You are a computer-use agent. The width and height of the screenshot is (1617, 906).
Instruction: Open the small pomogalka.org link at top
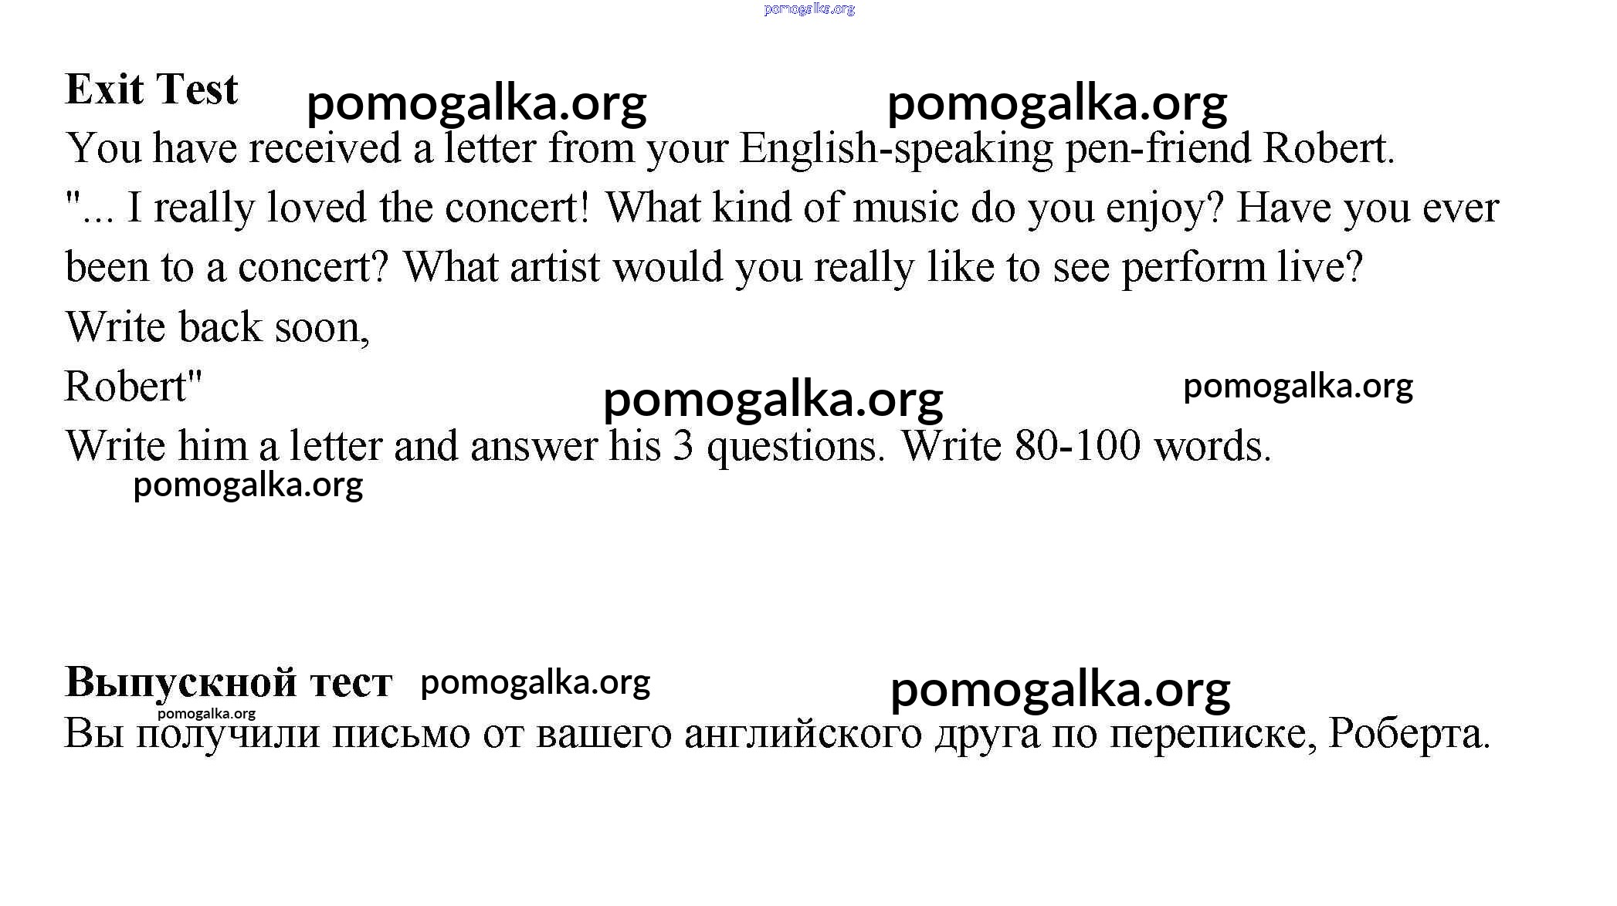point(808,9)
